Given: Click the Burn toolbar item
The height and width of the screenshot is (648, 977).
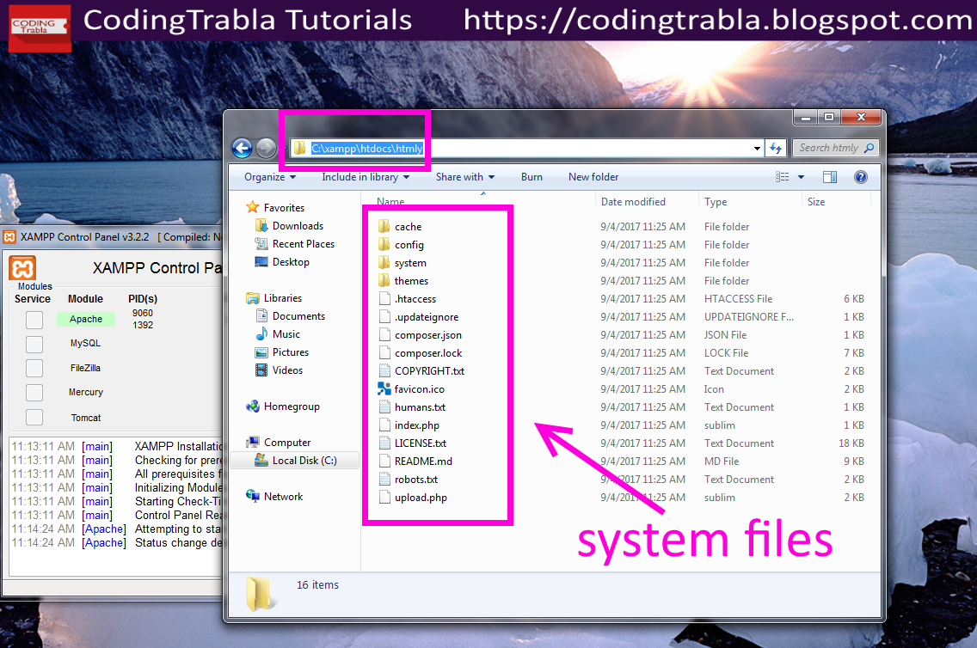Looking at the screenshot, I should pyautogui.click(x=532, y=177).
